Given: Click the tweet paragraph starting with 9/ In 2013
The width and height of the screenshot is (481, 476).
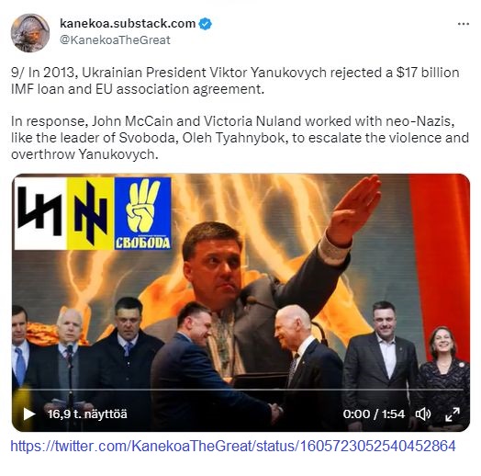Looking at the screenshot, I should 235,81.
